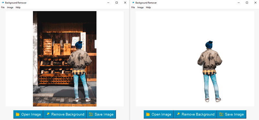Click folder icon on right Open Image button
This screenshot has height=120, width=259.
coord(148,114)
